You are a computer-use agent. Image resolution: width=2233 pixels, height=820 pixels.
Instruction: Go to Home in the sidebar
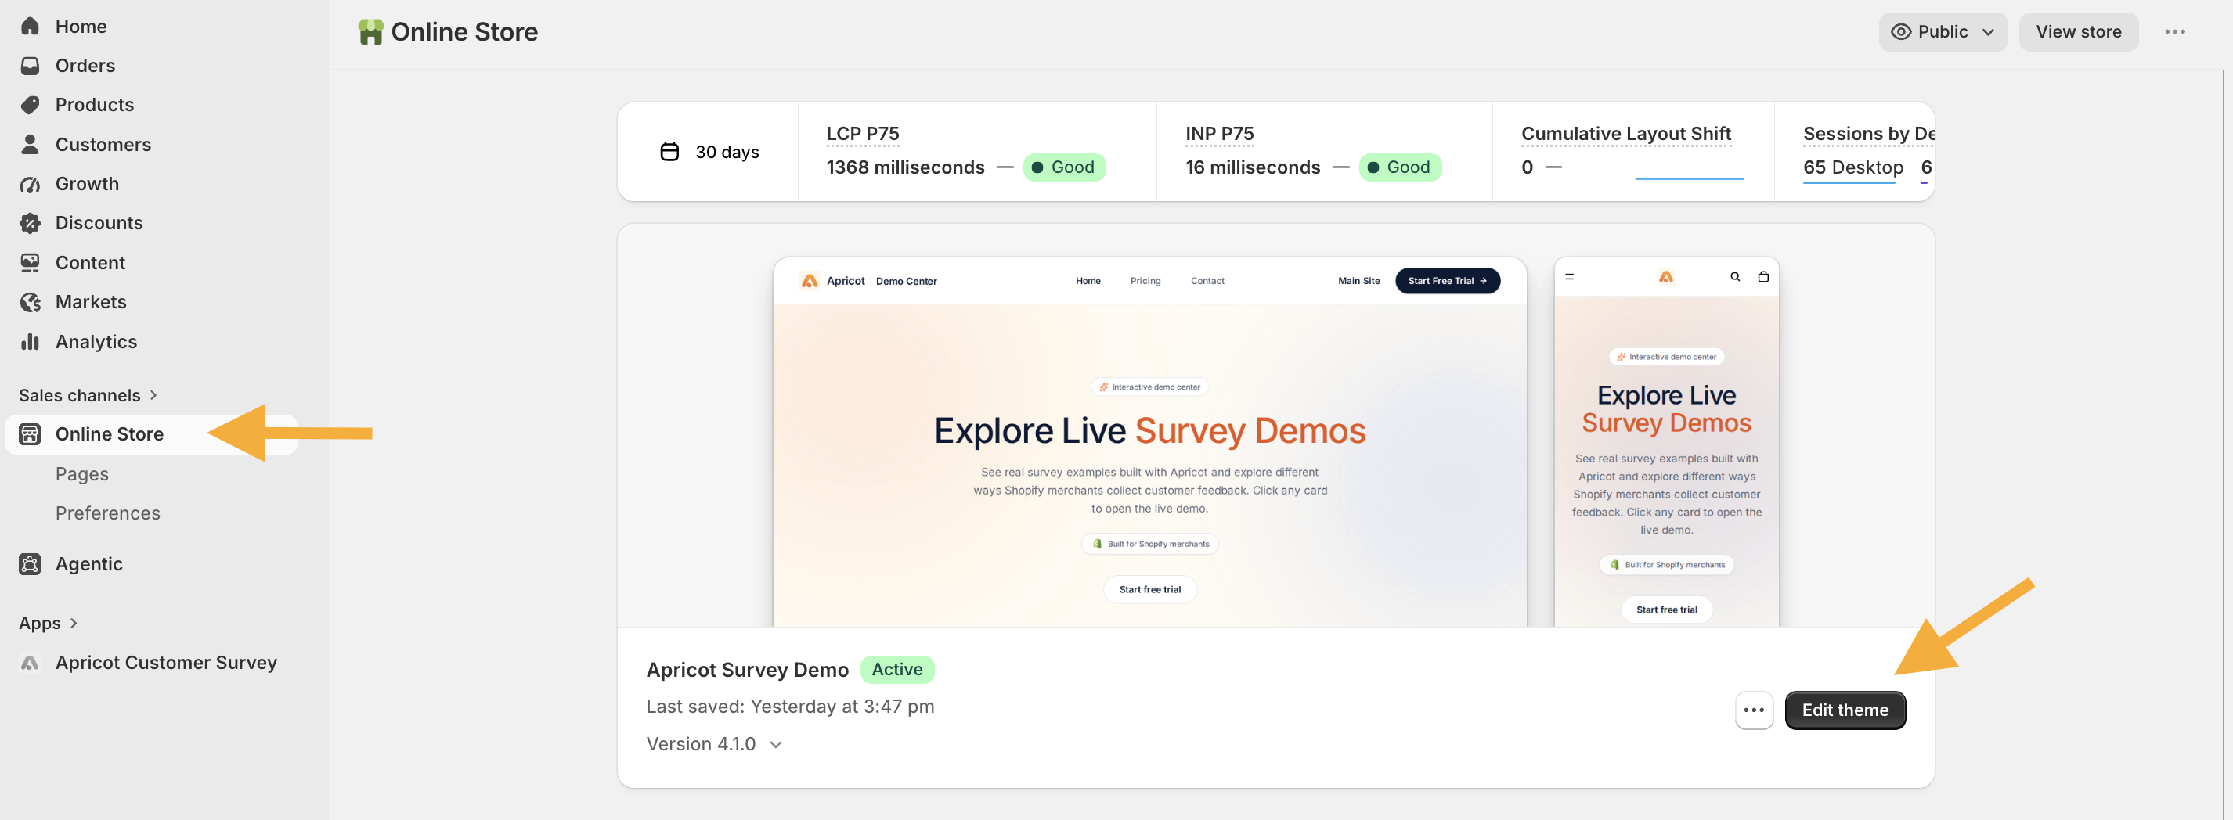click(81, 26)
